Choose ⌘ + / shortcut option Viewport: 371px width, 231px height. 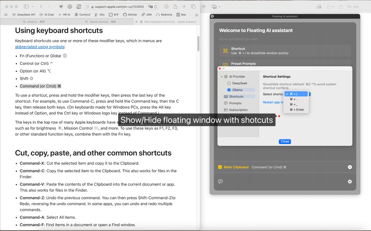pyautogui.click(x=296, y=94)
